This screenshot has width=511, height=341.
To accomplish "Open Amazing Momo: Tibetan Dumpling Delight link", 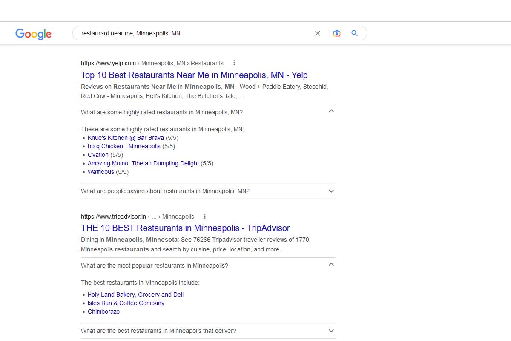I will [143, 163].
